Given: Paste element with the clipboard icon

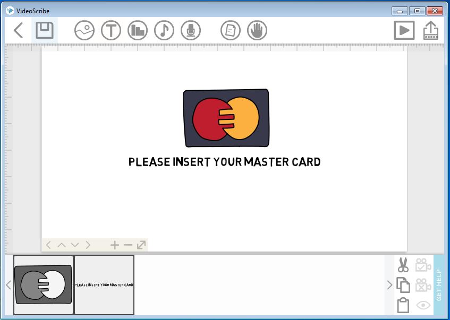Looking at the screenshot, I should pyautogui.click(x=403, y=305).
